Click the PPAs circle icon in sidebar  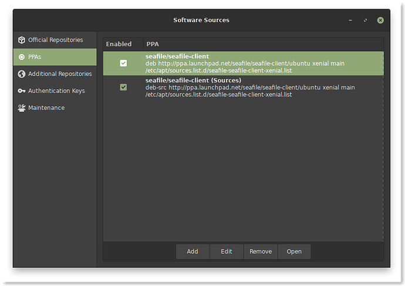(x=22, y=57)
